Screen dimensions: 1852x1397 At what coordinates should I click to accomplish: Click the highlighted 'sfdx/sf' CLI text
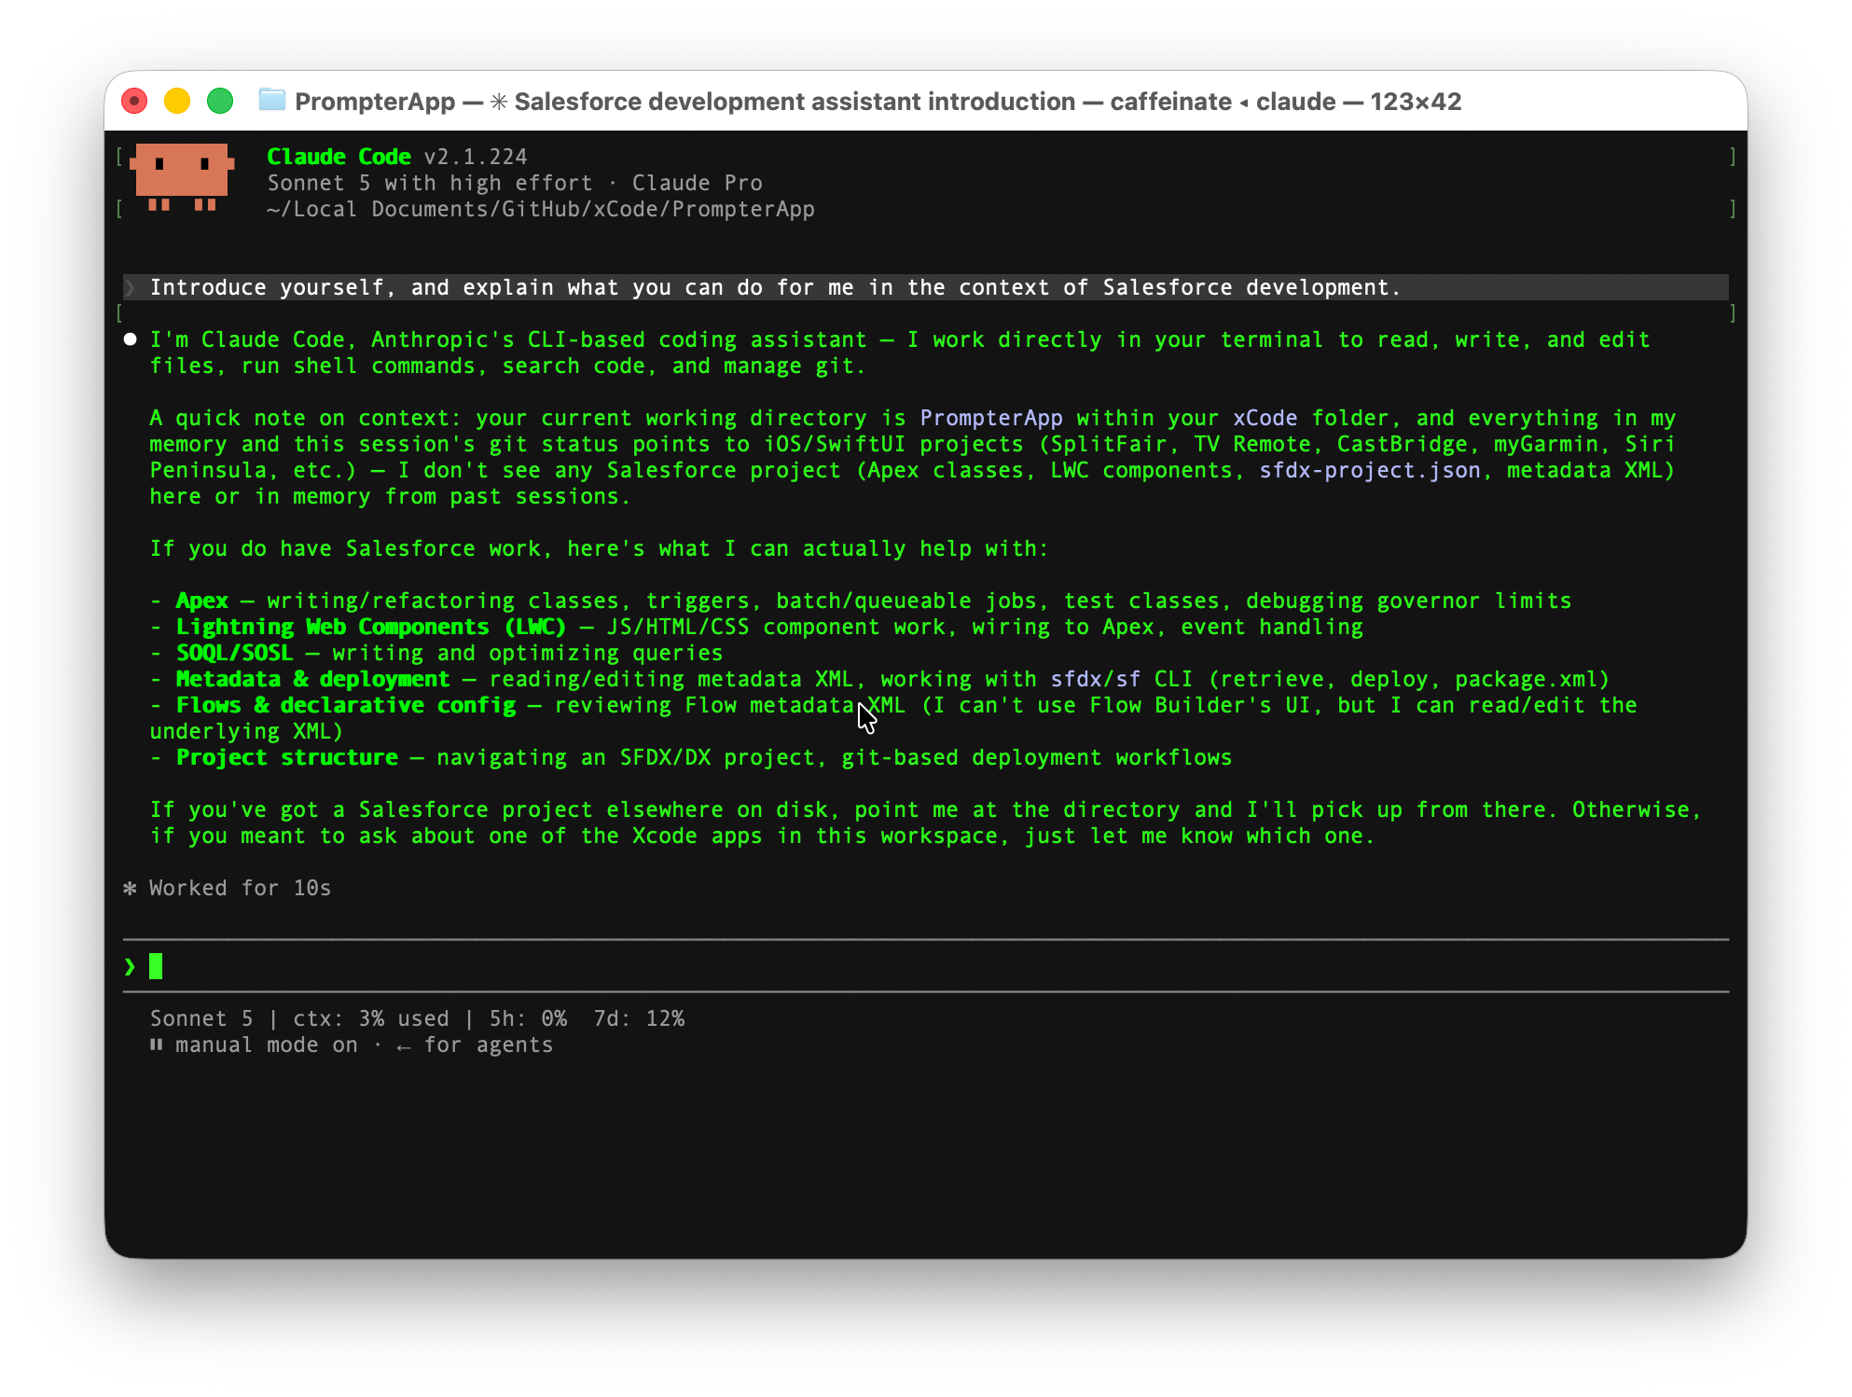[x=1096, y=679]
